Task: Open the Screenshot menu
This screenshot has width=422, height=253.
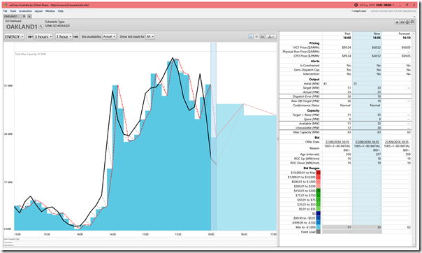Action: pyautogui.click(x=25, y=11)
